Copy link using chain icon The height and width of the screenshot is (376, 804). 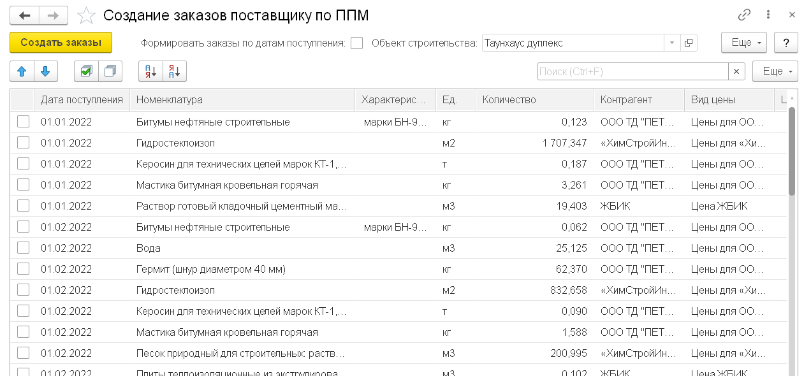[744, 15]
